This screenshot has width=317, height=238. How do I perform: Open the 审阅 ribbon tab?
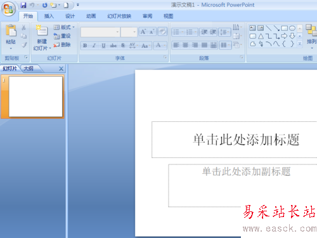pyautogui.click(x=147, y=16)
